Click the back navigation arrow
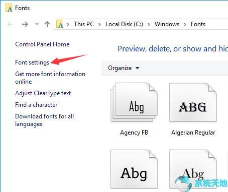This screenshot has height=192, width=228. pos(11,24)
